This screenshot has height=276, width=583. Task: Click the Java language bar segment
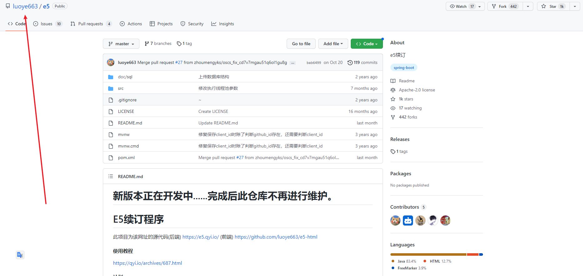pyautogui.click(x=428, y=254)
